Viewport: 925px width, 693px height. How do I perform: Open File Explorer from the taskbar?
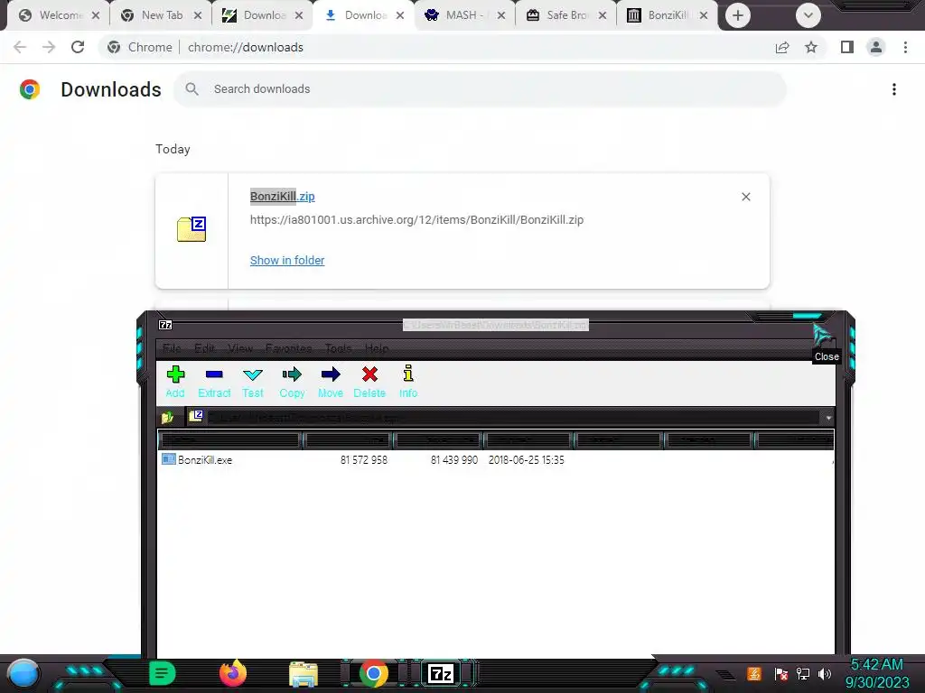[304, 674]
